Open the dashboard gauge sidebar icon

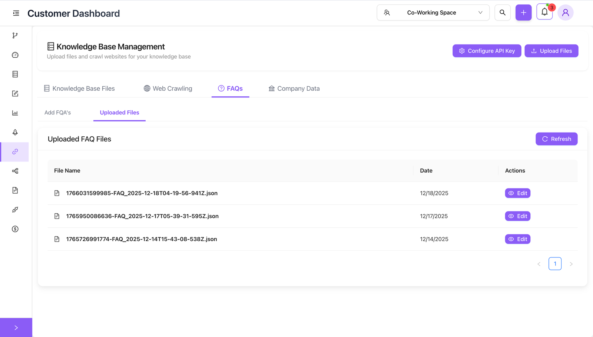15,55
